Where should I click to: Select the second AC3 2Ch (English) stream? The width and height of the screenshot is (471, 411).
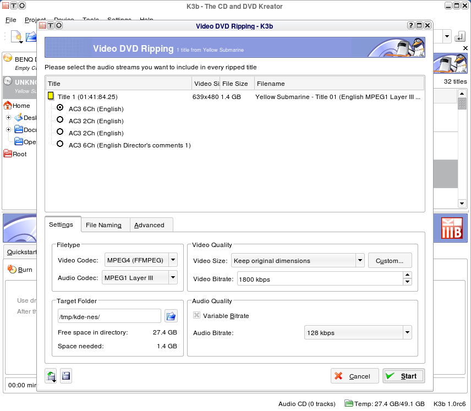[60, 131]
